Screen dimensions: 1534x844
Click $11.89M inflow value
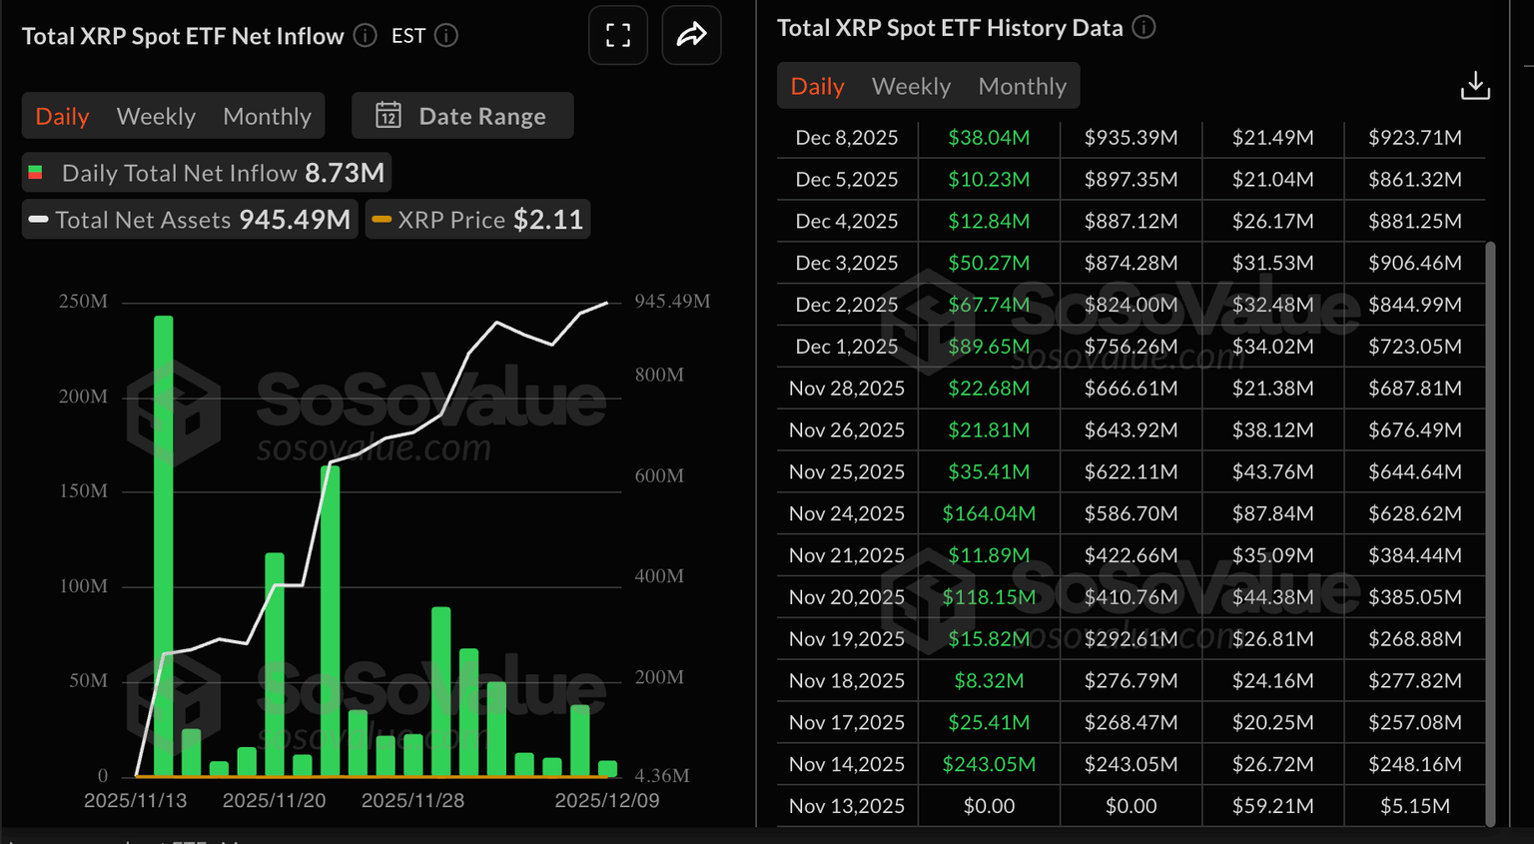click(x=989, y=555)
